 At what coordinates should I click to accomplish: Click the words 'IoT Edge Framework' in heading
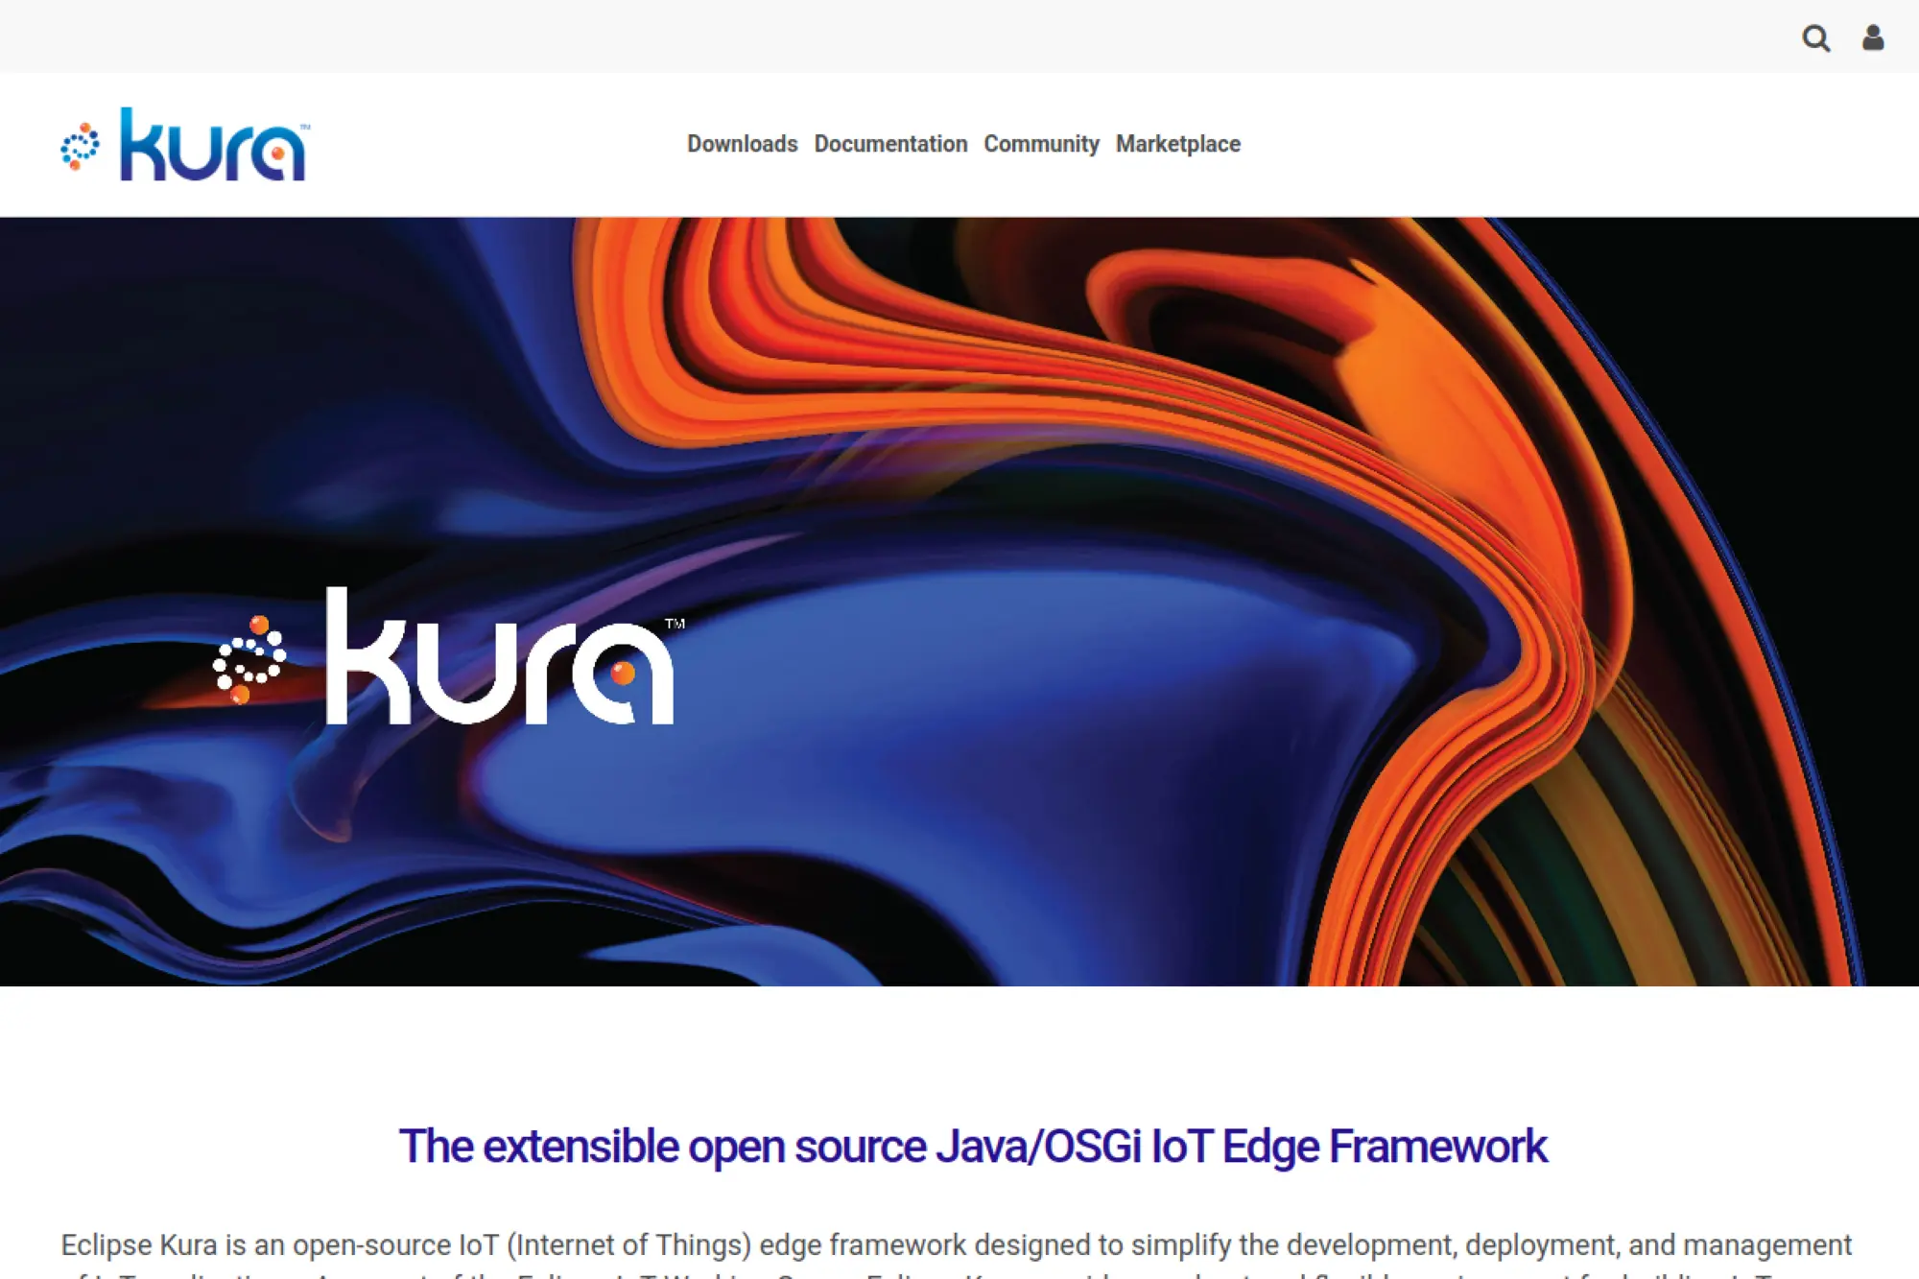coord(1348,1147)
